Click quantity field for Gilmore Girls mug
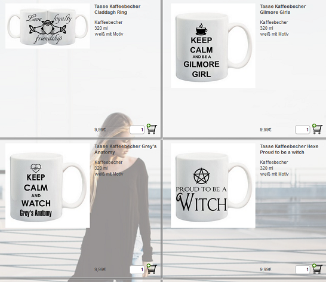Screen dimensions: 326x282 click(303, 130)
